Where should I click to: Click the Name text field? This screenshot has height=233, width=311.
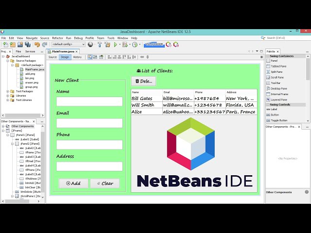coord(89,101)
